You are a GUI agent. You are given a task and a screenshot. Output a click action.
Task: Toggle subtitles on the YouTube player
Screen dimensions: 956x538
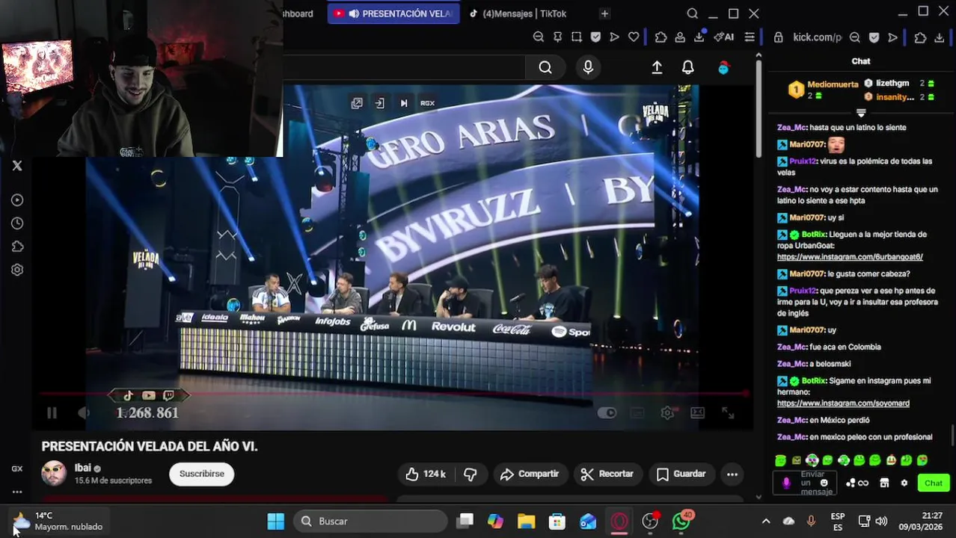tap(637, 412)
